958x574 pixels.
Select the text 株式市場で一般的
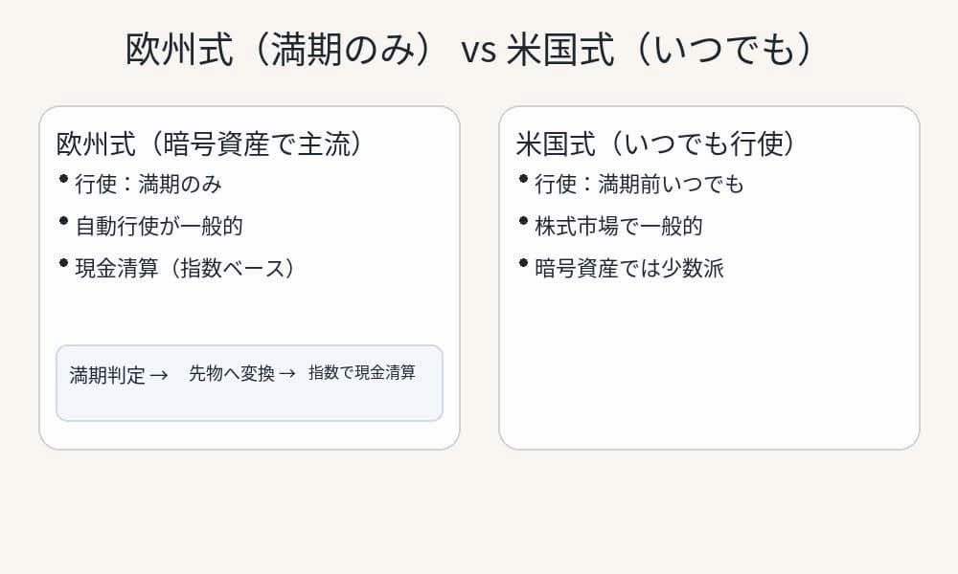click(619, 226)
